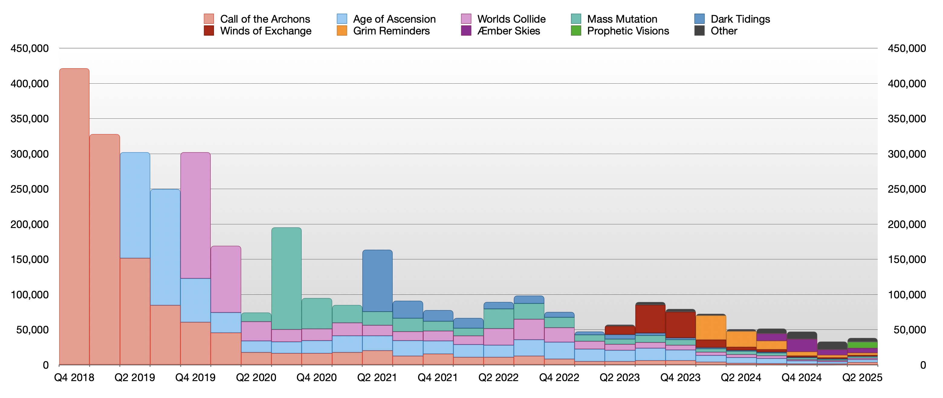Click the Worlds Collide legend swatch
This screenshot has width=943, height=398.
tap(466, 19)
